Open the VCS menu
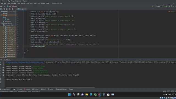This screenshot has width=176, height=99. click(38, 4)
